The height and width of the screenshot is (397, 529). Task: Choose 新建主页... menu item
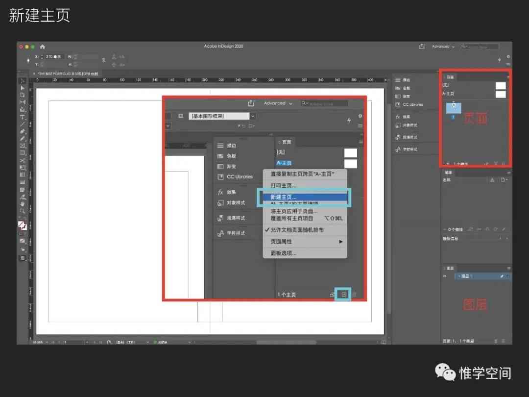click(x=305, y=197)
